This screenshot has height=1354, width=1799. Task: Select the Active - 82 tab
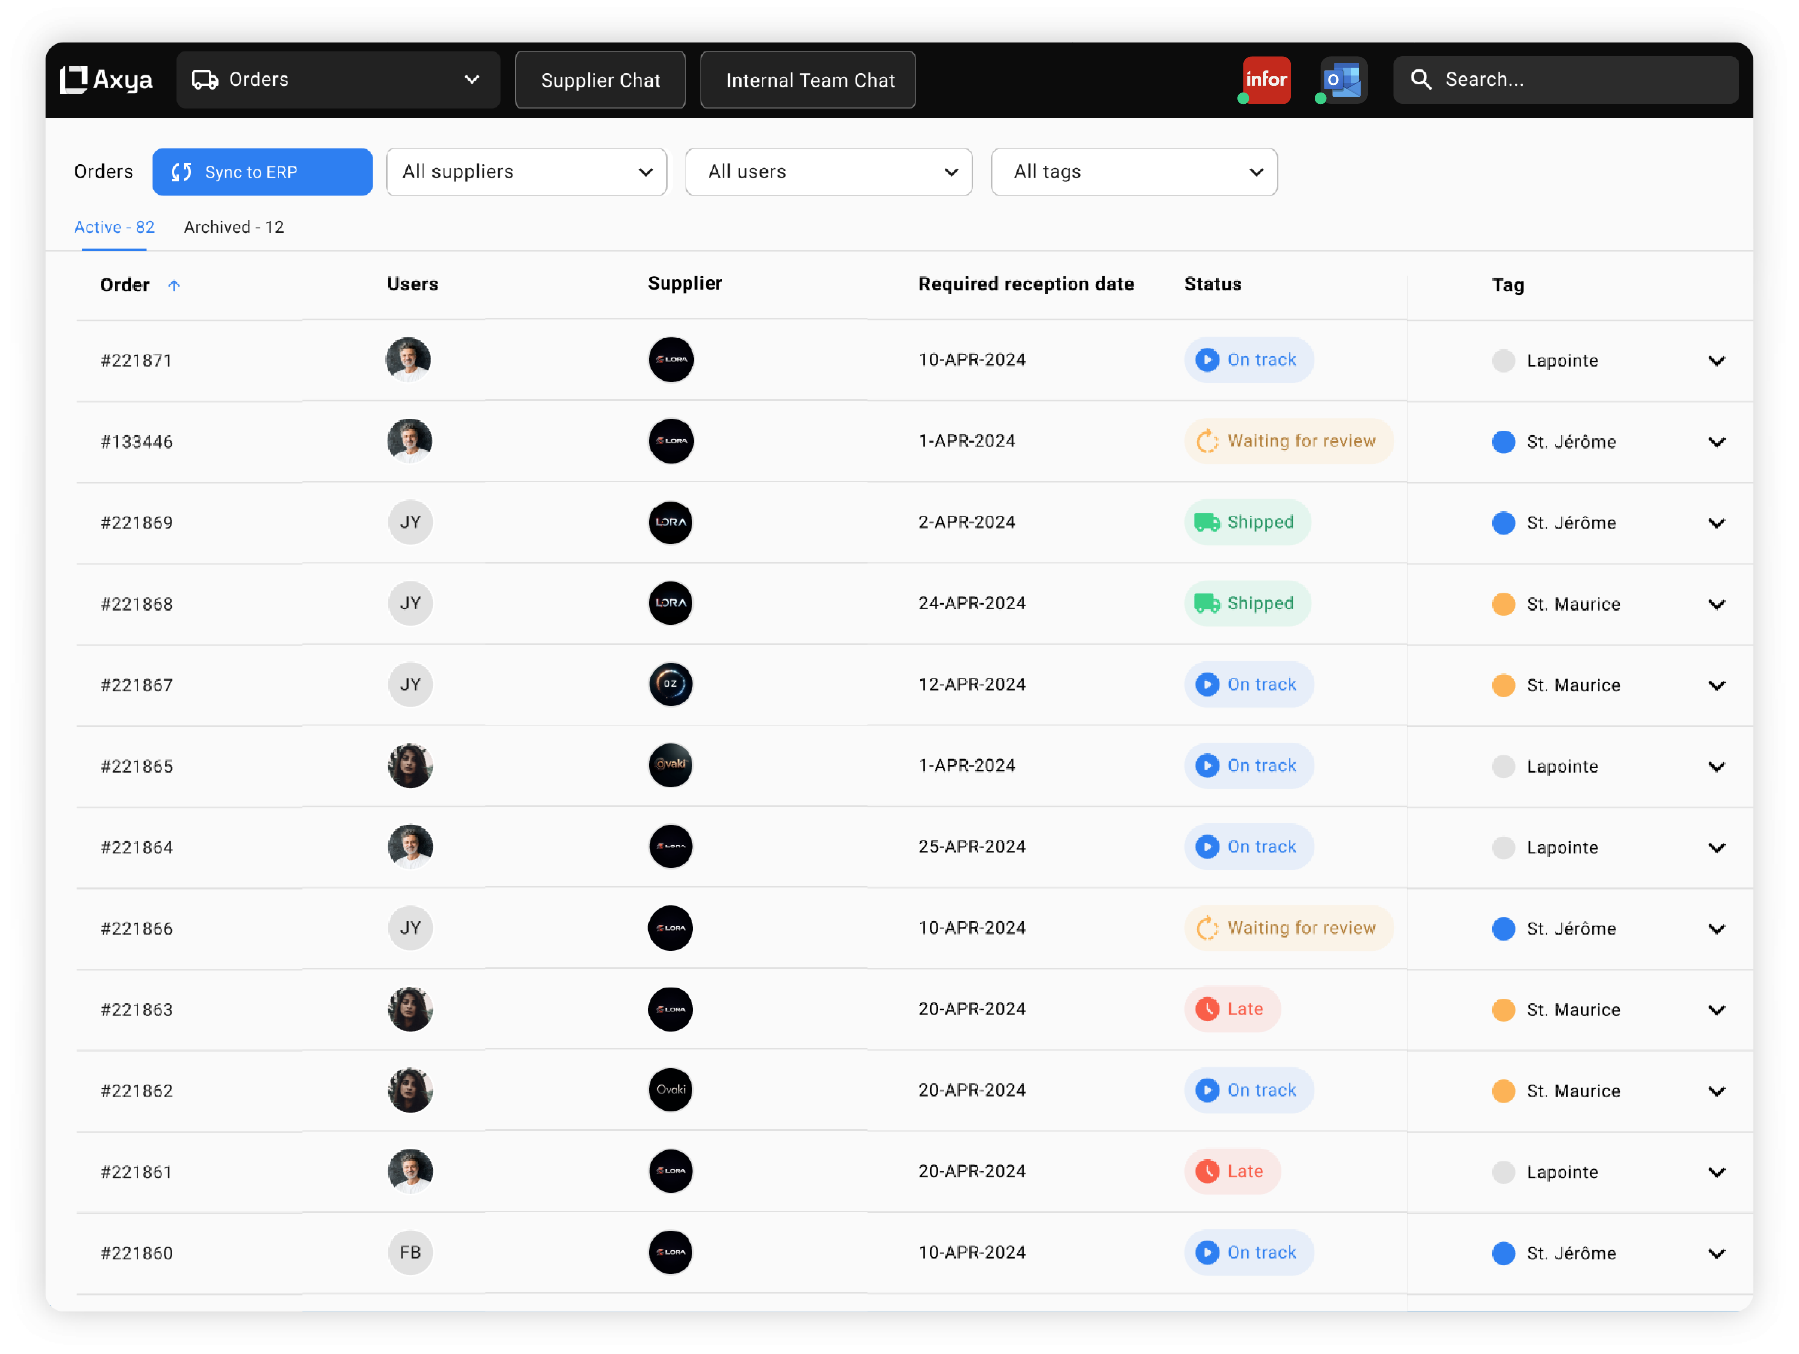click(114, 228)
